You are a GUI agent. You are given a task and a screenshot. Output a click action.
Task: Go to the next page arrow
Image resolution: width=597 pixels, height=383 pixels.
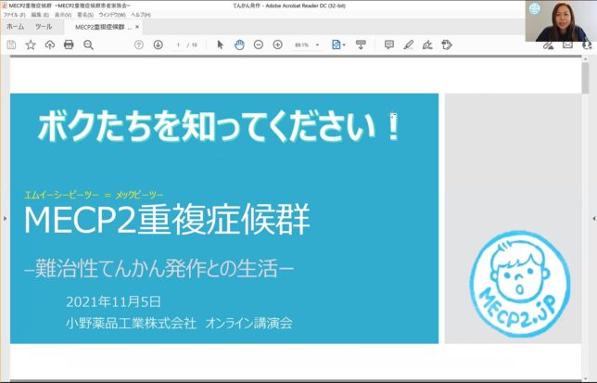coord(158,45)
